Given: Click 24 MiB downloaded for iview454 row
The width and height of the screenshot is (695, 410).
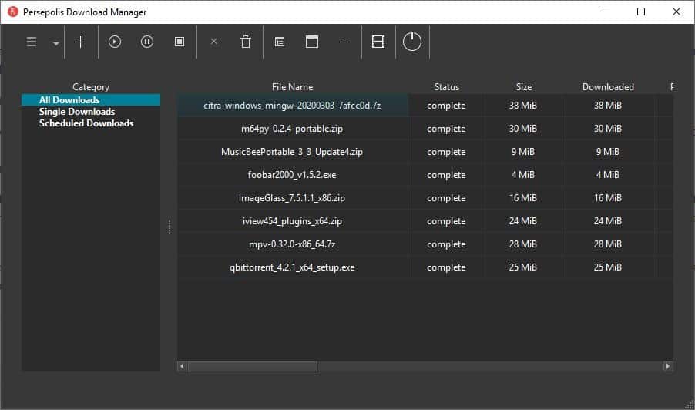Looking at the screenshot, I should pyautogui.click(x=608, y=220).
